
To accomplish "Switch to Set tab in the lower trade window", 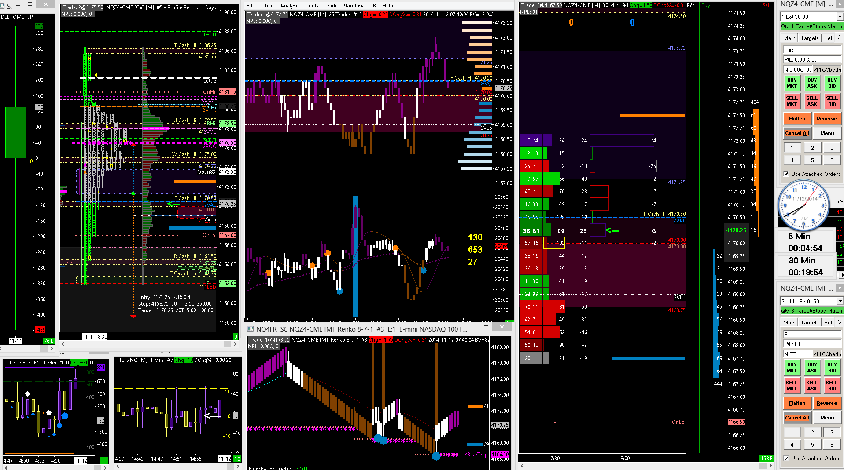I will [x=828, y=323].
